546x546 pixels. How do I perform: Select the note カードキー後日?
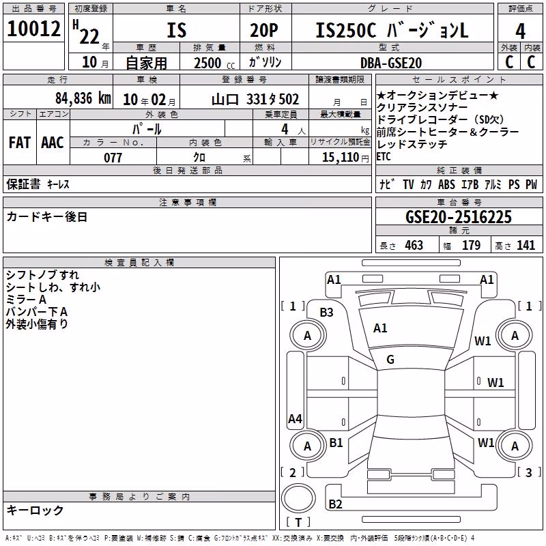[x=46, y=217]
